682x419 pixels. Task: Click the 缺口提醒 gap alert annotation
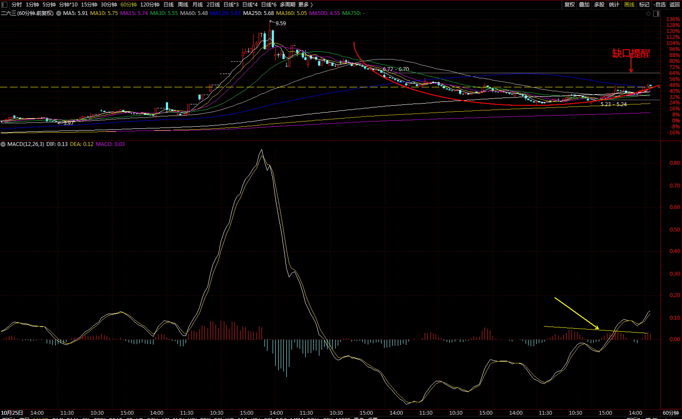coord(631,53)
